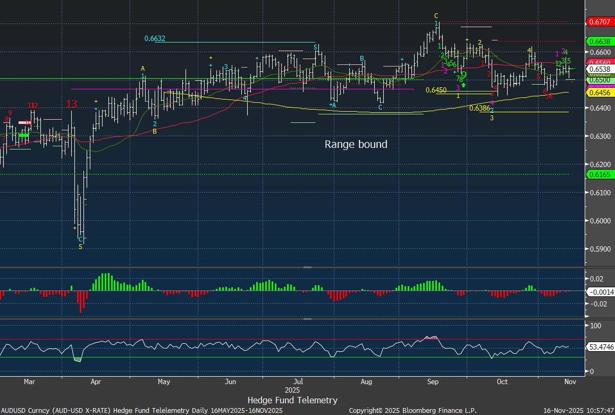Grab the divider handle above the RSI panel
Viewport: 615px width, 415px height.
307,319
